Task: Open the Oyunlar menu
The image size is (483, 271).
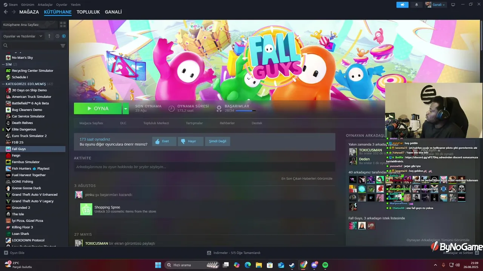Action: click(62, 5)
